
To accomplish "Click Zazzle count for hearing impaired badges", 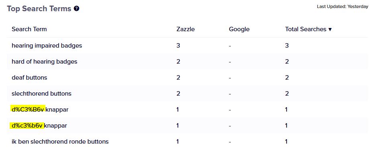I will click(178, 45).
